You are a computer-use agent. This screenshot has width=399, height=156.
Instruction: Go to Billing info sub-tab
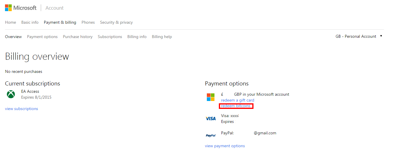click(x=137, y=37)
